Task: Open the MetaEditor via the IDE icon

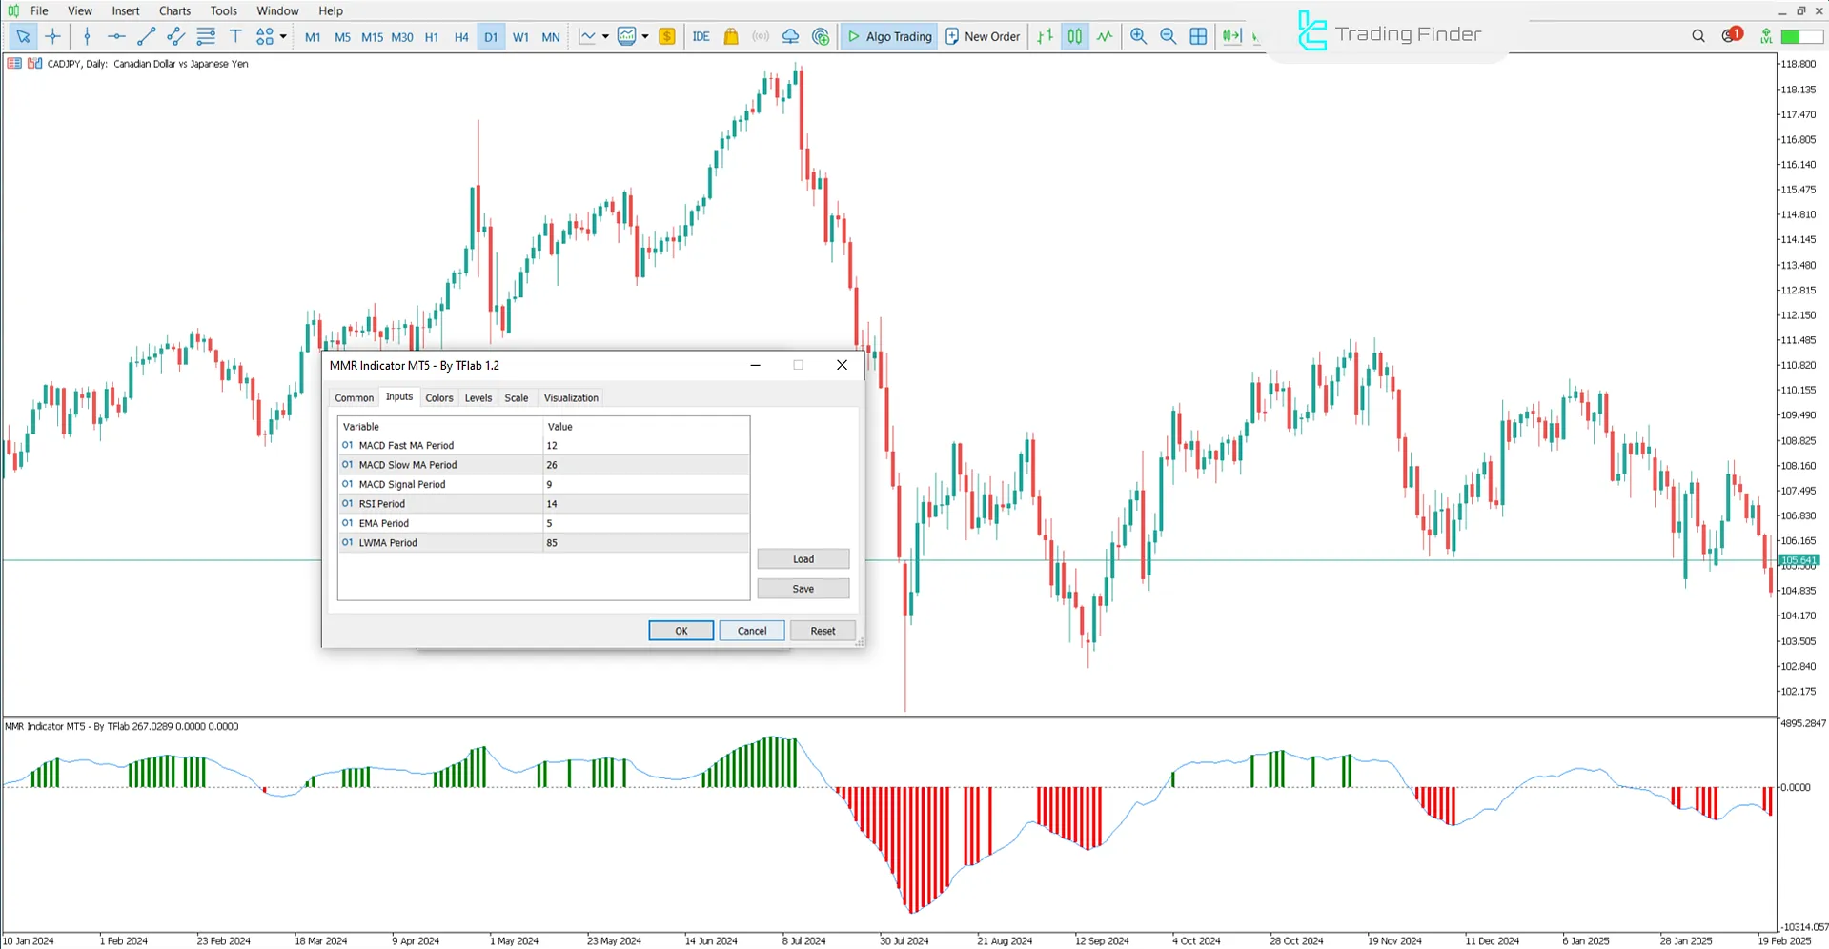Action: click(x=701, y=36)
